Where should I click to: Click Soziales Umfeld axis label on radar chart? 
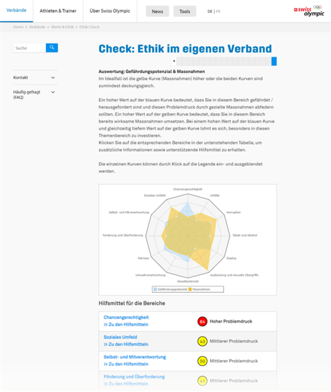[154, 195]
